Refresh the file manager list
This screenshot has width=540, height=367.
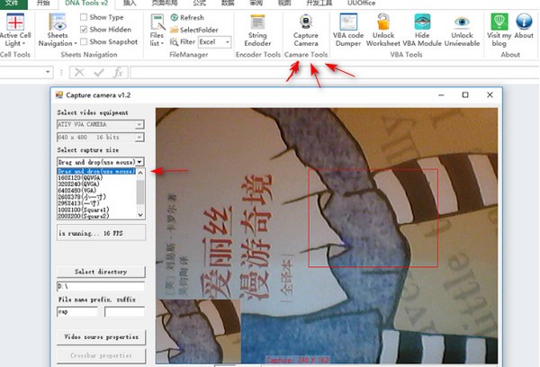(185, 17)
